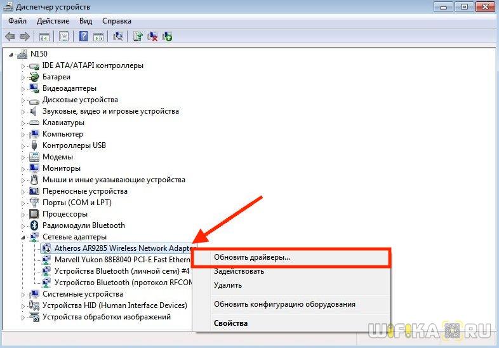Screen dimensions: 499x348
Task: Select the Батареи category label
Action: (57, 77)
